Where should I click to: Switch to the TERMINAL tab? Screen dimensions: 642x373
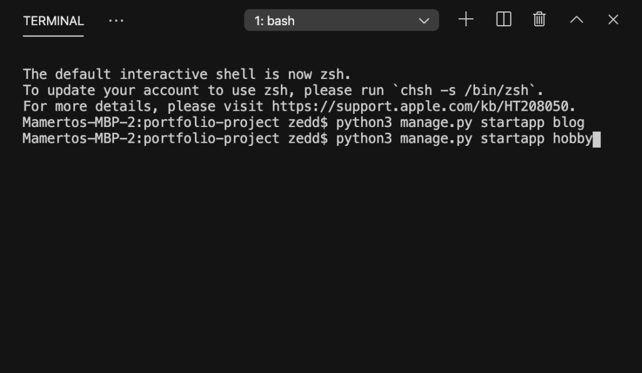coord(53,21)
